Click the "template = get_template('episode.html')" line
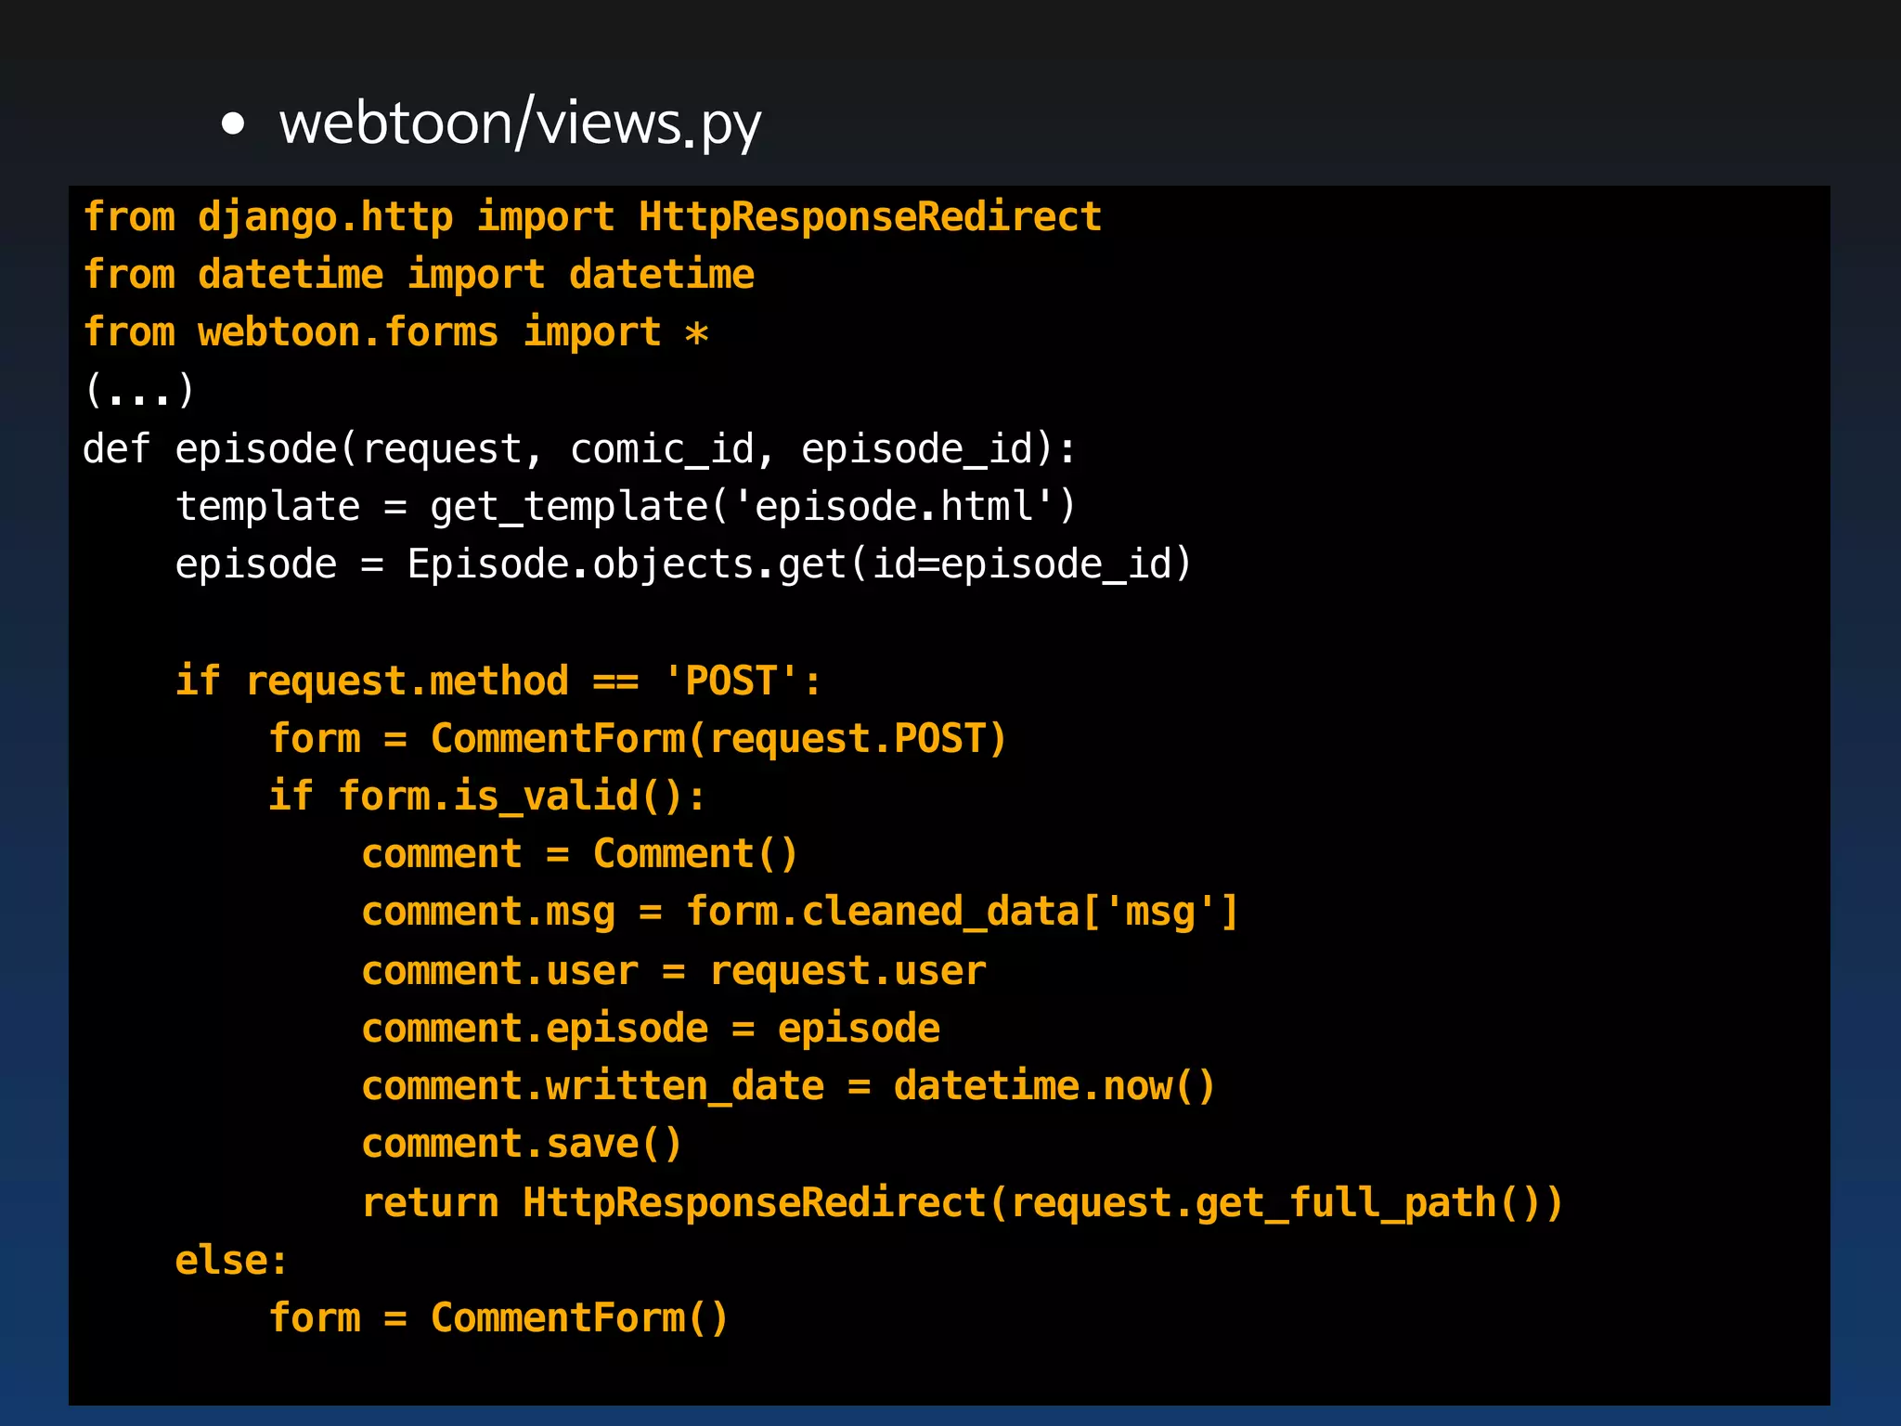Image resolution: width=1901 pixels, height=1426 pixels. (627, 507)
